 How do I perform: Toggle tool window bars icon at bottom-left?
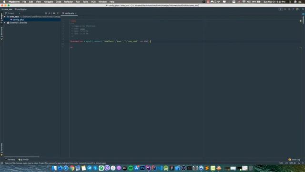tap(2, 163)
